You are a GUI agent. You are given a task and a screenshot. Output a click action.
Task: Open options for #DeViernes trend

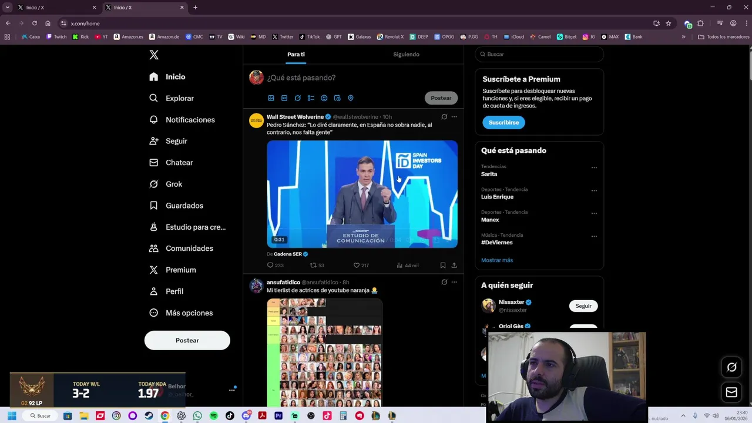594,236
